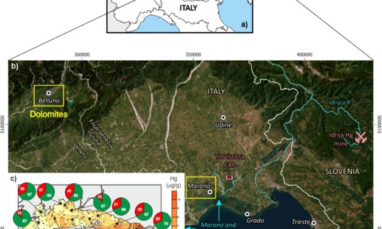Click the 'c)' panel label
Image resolution: width=382 pixels, height=229 pixels.
13,178
